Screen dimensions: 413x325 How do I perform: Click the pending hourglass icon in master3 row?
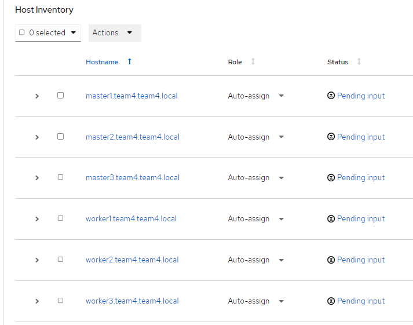tap(331, 177)
